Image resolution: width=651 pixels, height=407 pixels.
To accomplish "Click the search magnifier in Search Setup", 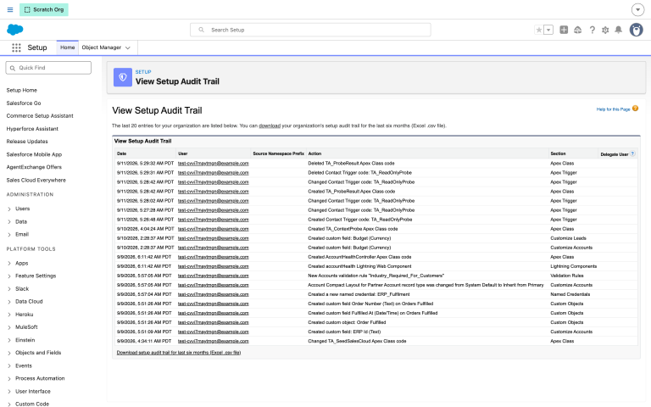I will pos(202,30).
